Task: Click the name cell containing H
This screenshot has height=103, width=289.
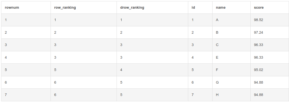Action: click(x=231, y=95)
